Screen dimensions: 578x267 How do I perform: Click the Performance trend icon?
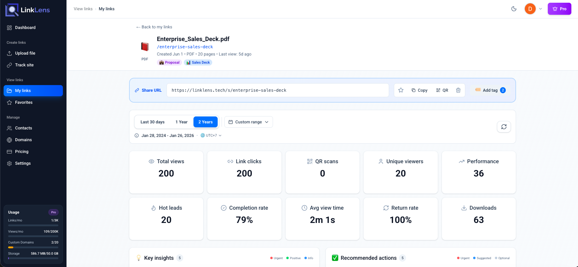pos(462,161)
